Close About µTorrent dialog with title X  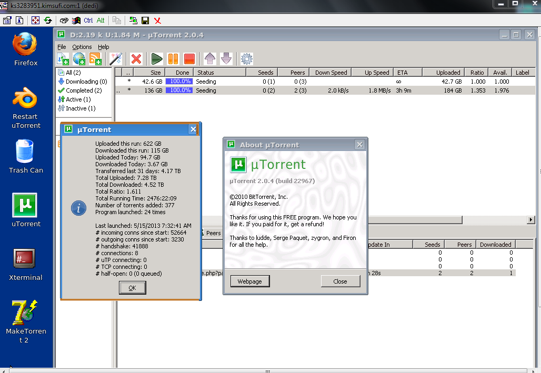coord(359,145)
